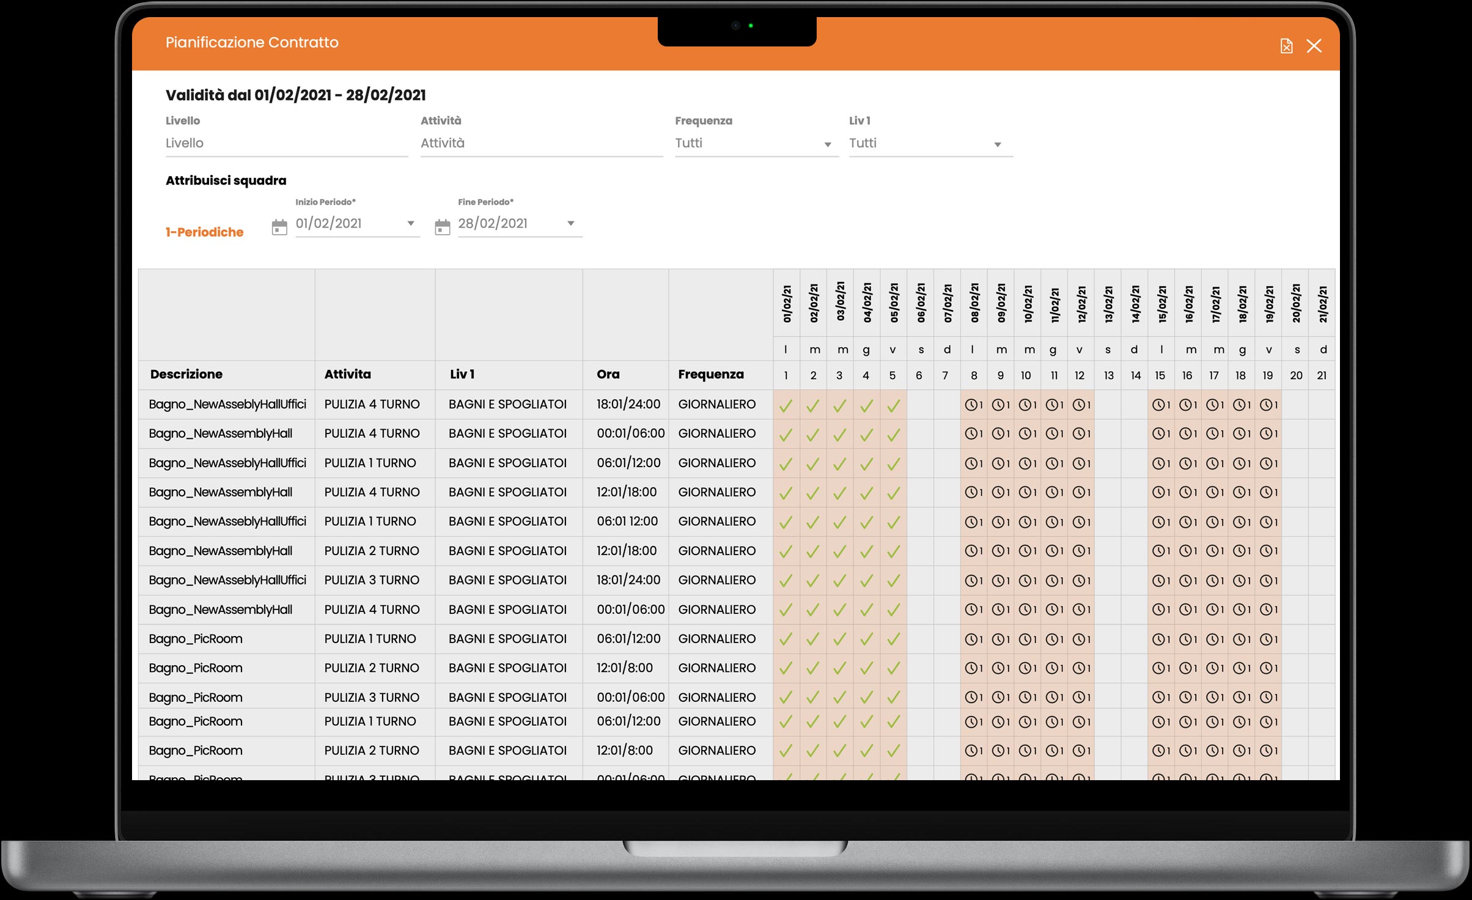Click the Excel export icon in header
1472x900 pixels.
point(1286,46)
